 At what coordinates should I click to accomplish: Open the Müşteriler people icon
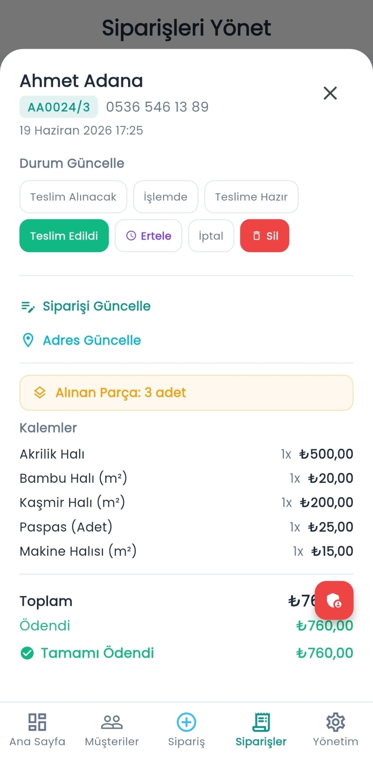[x=112, y=722]
